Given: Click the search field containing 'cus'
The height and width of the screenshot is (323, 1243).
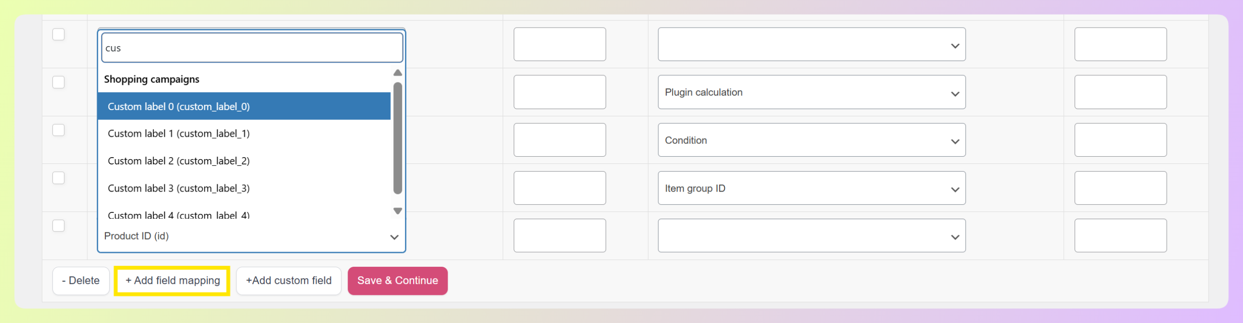Looking at the screenshot, I should (252, 48).
